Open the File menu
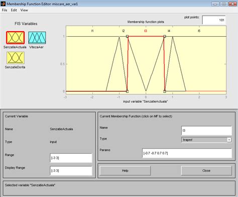The width and height of the screenshot is (238, 197). (5, 10)
